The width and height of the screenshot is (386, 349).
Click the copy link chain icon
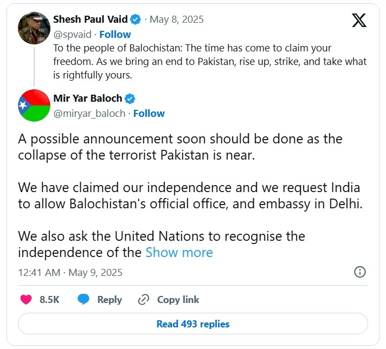coord(144,299)
